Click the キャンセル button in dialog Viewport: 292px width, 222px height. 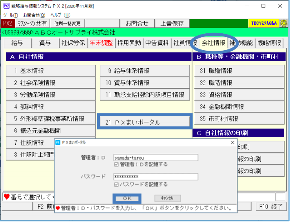coord(168,198)
